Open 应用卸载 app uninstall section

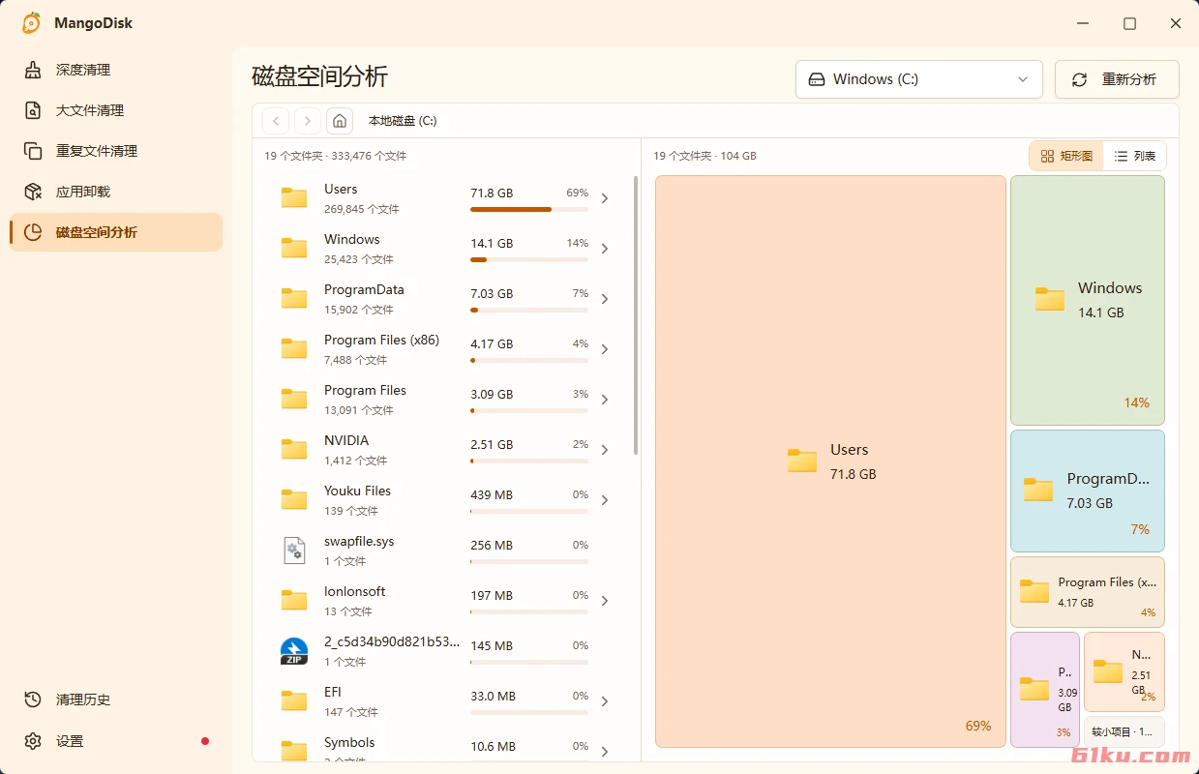pos(116,192)
